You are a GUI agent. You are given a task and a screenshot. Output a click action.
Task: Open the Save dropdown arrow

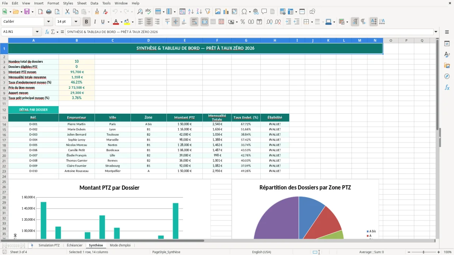33,12
